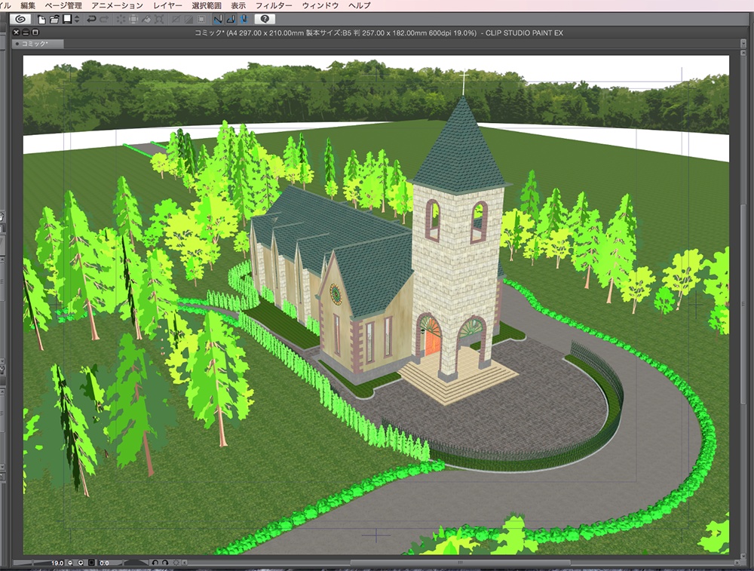754x571 pixels.
Task: Click the zoom slider left of 19.0
Action: point(31,563)
